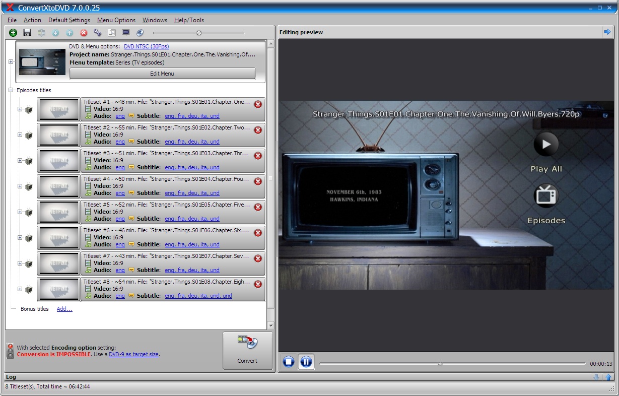Click the titles list scrollbar down arrow
The width and height of the screenshot is (619, 396).
tap(270, 325)
